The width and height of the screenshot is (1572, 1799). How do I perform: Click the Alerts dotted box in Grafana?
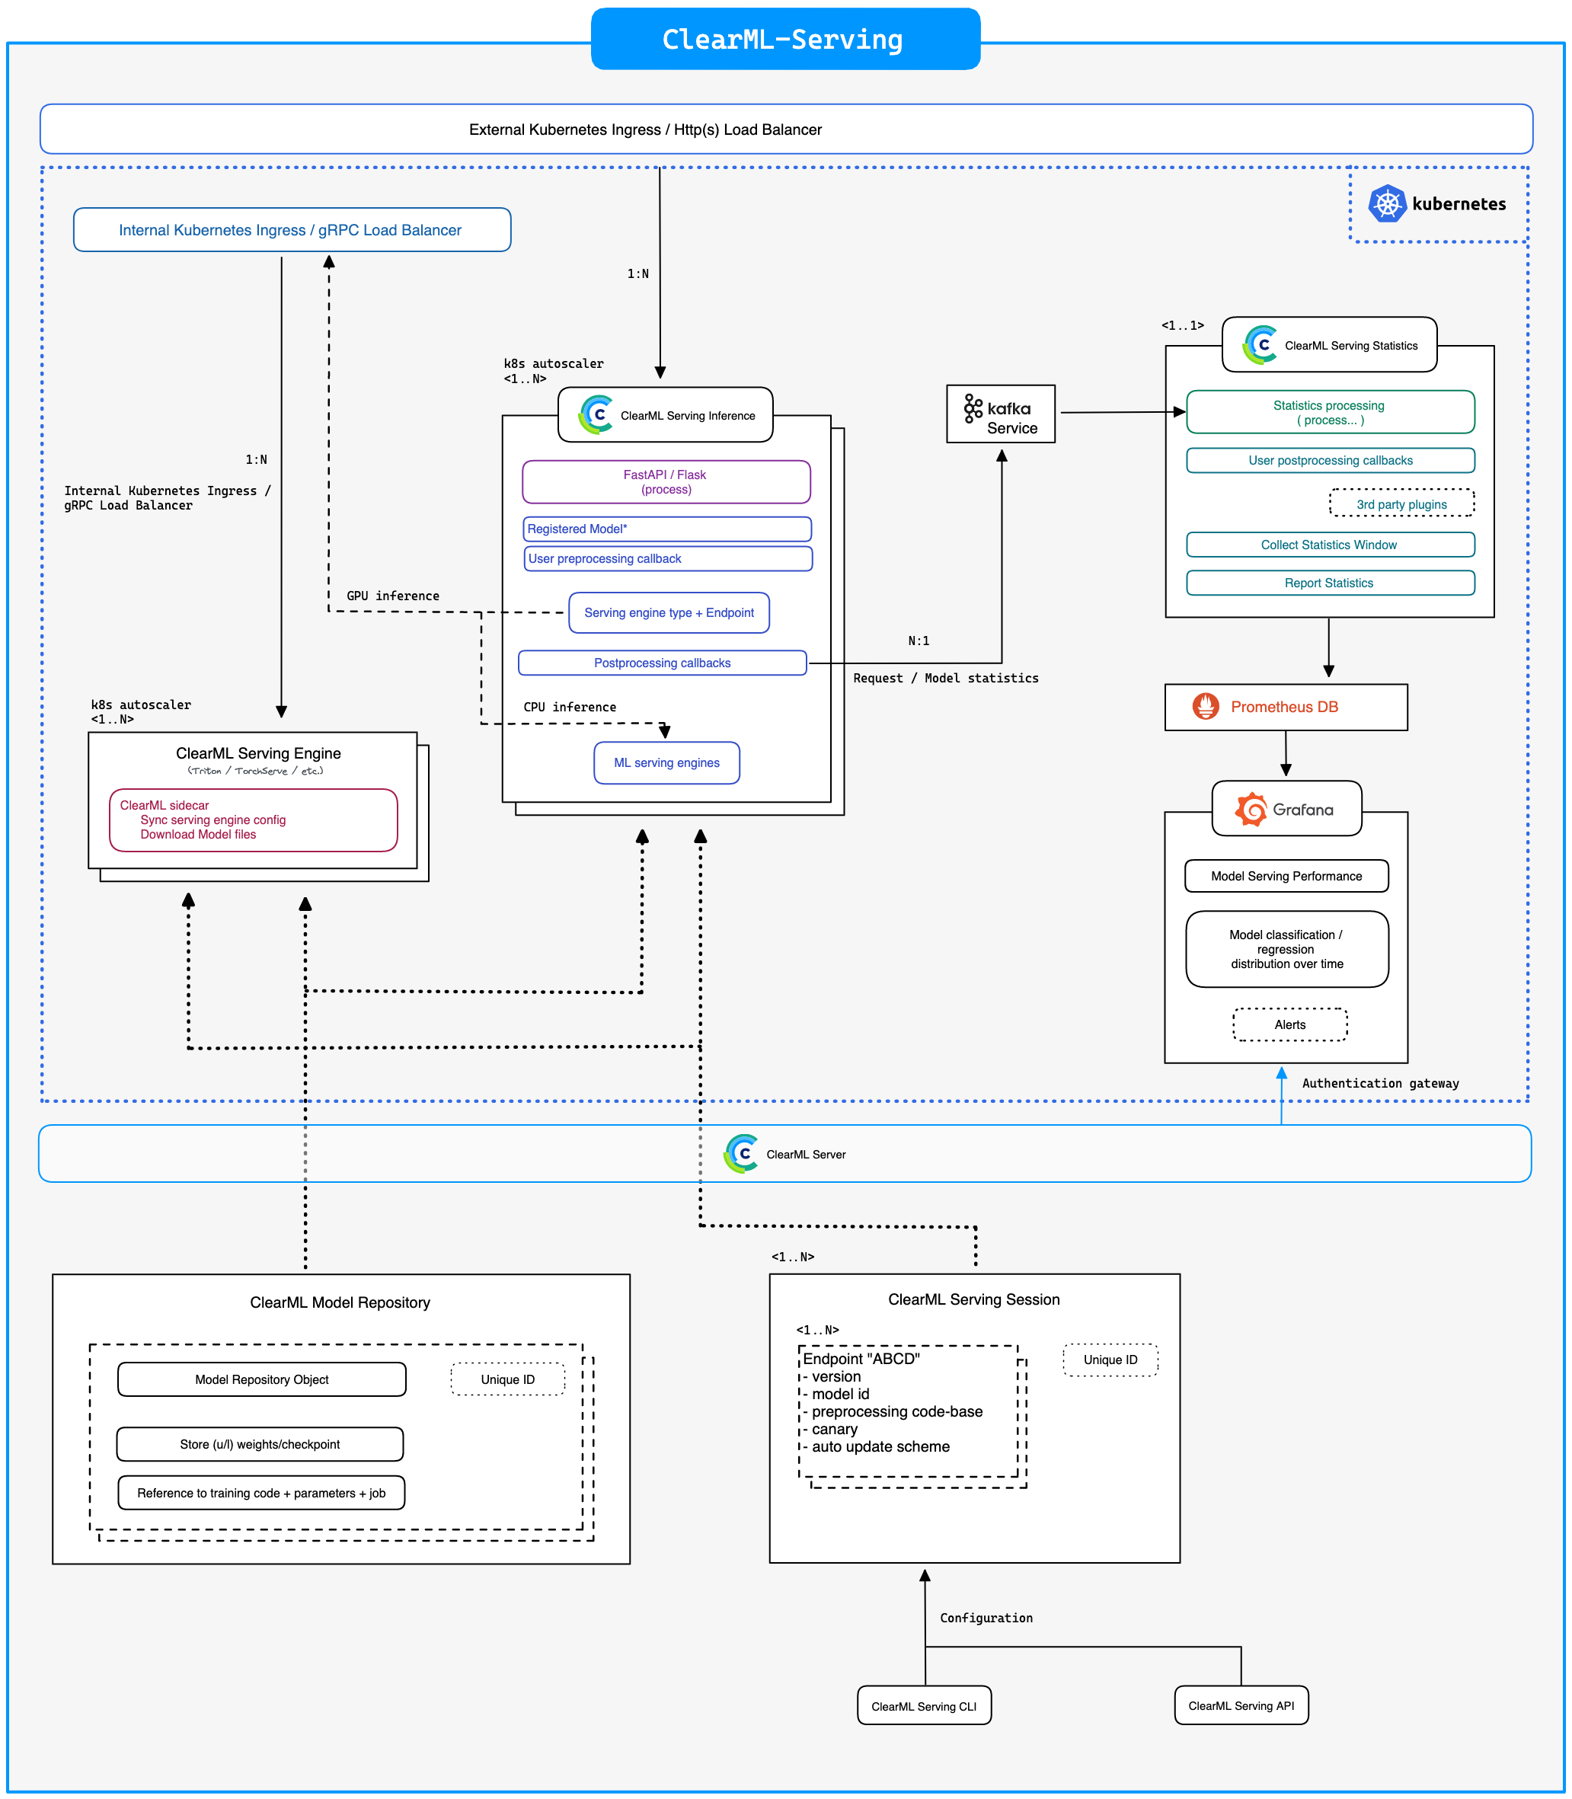coord(1289,1024)
